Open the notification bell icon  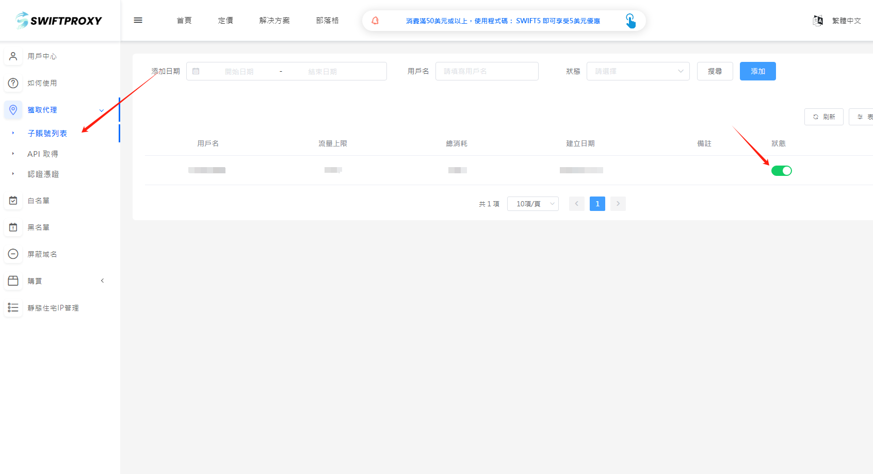point(375,21)
